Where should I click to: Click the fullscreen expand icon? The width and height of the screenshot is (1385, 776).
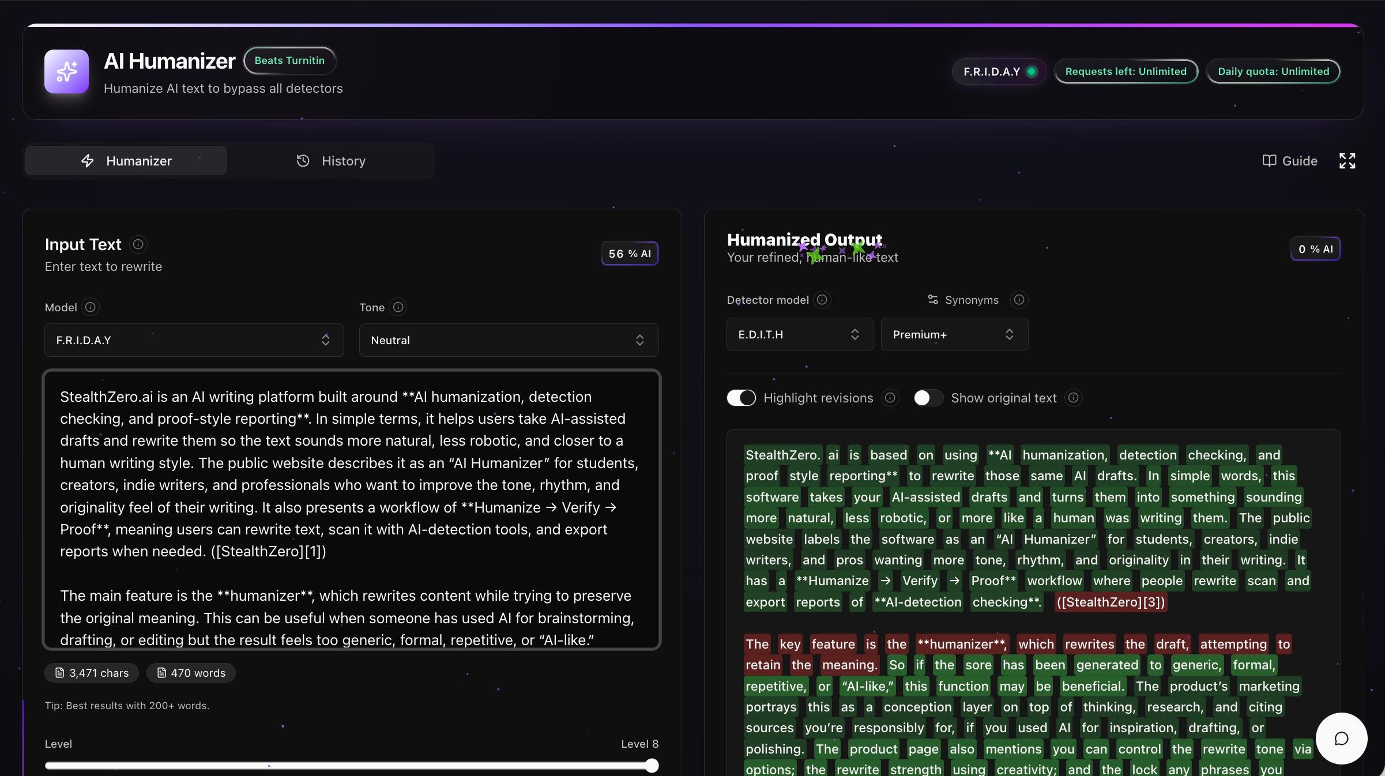coord(1347,161)
